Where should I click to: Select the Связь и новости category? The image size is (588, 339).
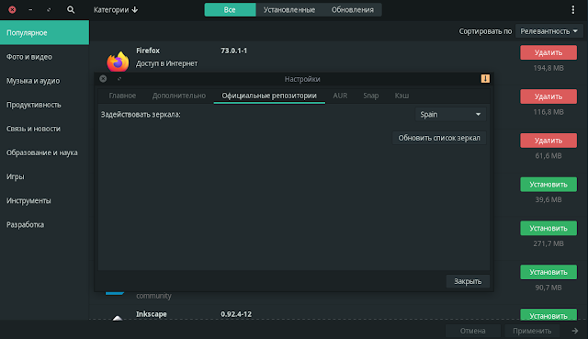point(44,129)
